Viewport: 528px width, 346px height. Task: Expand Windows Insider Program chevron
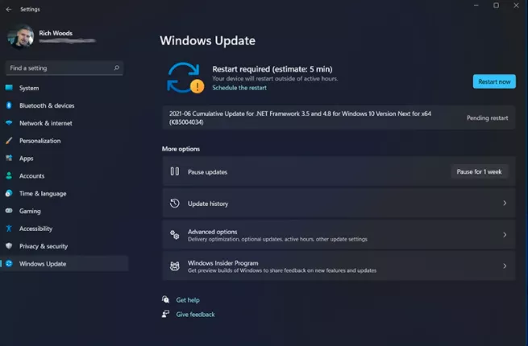tap(505, 266)
